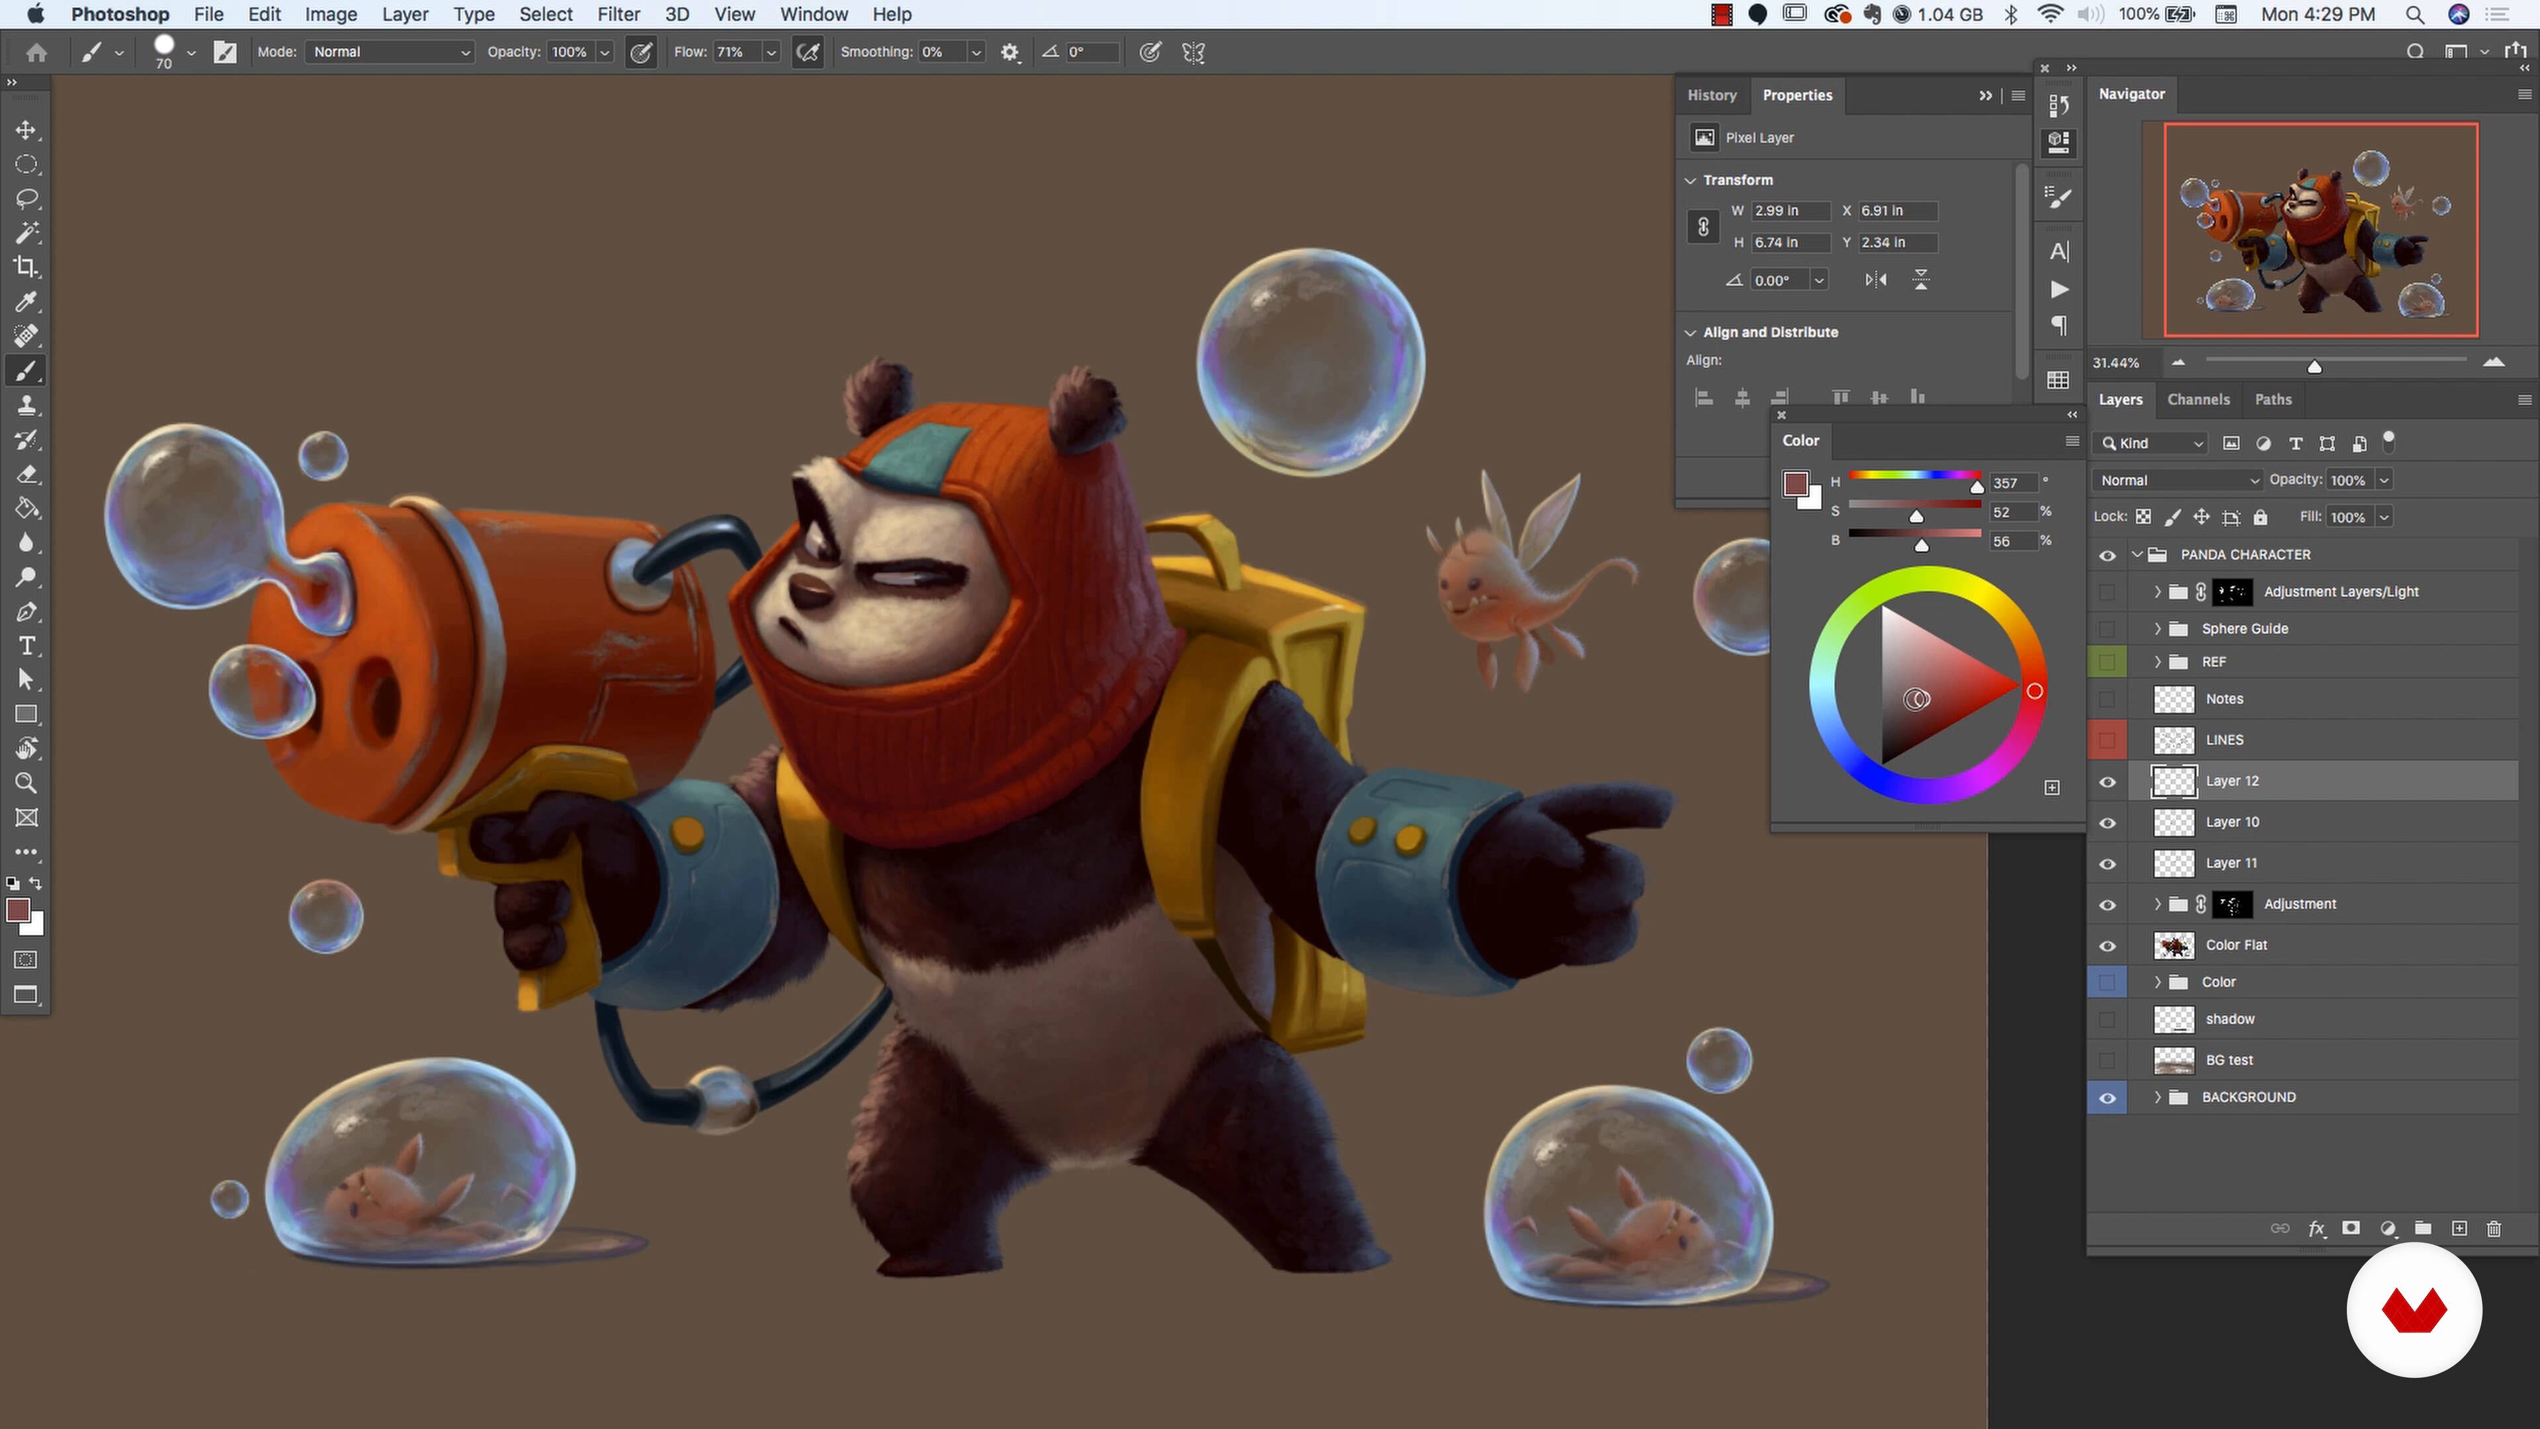Open layer fx styles icon

click(x=2316, y=1228)
